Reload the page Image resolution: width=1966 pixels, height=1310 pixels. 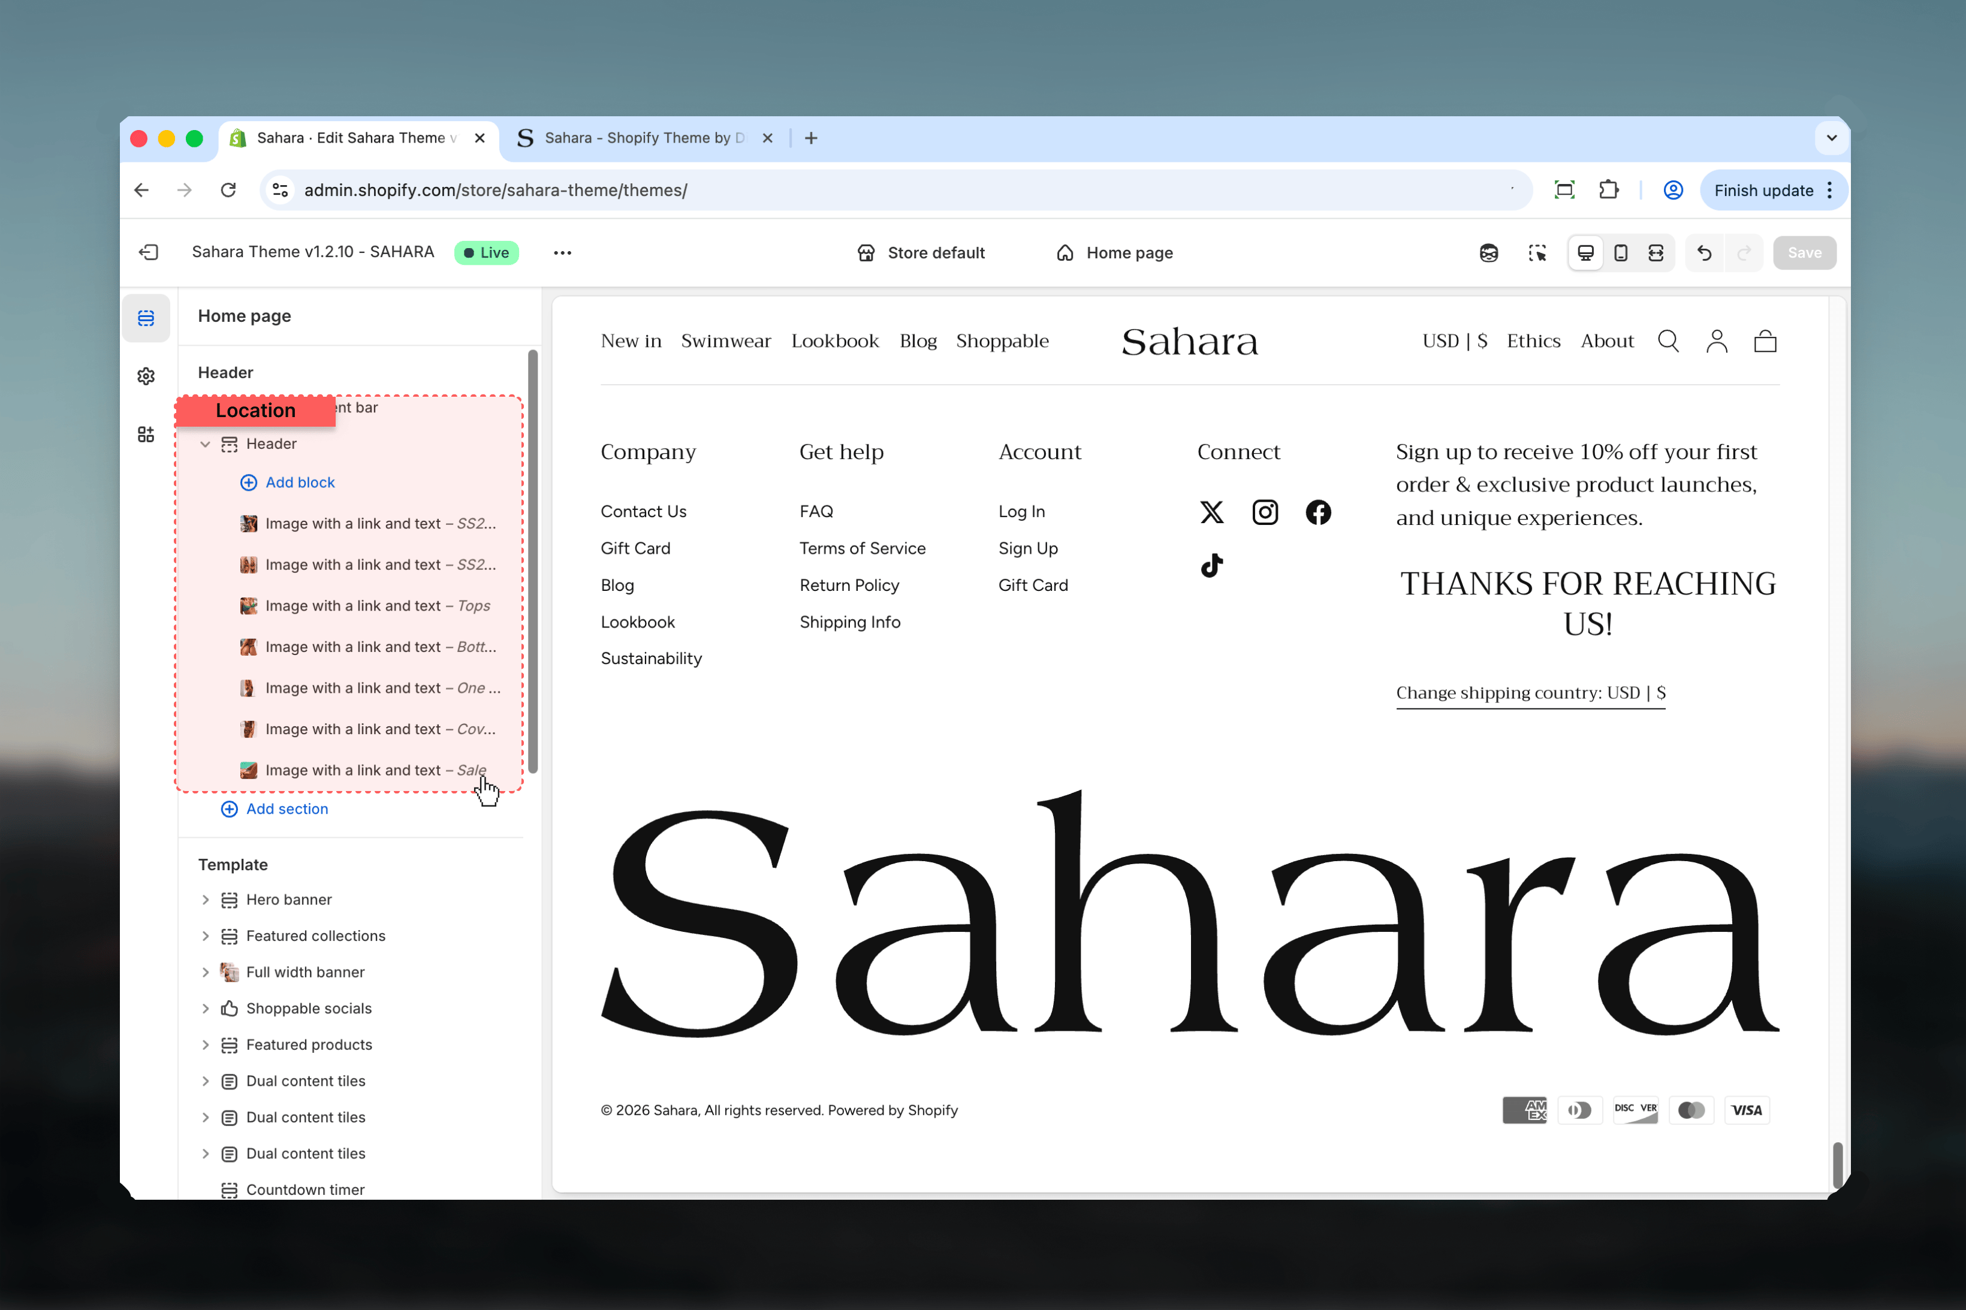point(228,191)
